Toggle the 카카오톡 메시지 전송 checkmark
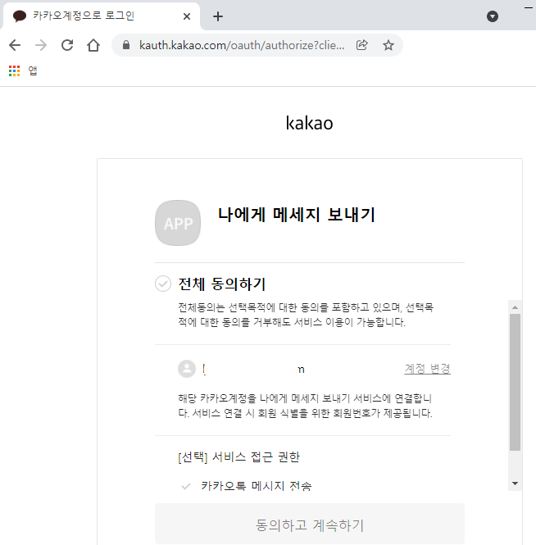The image size is (536, 545). click(186, 486)
